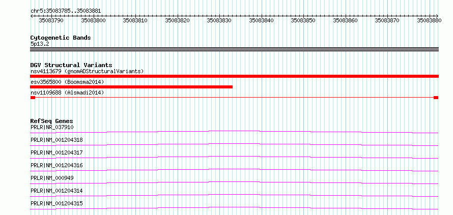453x215 pixels.
Task: Click the red bar for nsv4113679
Action: point(234,76)
